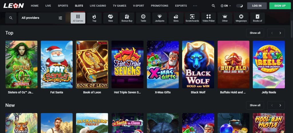Open the ESPORTS menu item
Screen dimensions: 293x133
tap(181, 6)
